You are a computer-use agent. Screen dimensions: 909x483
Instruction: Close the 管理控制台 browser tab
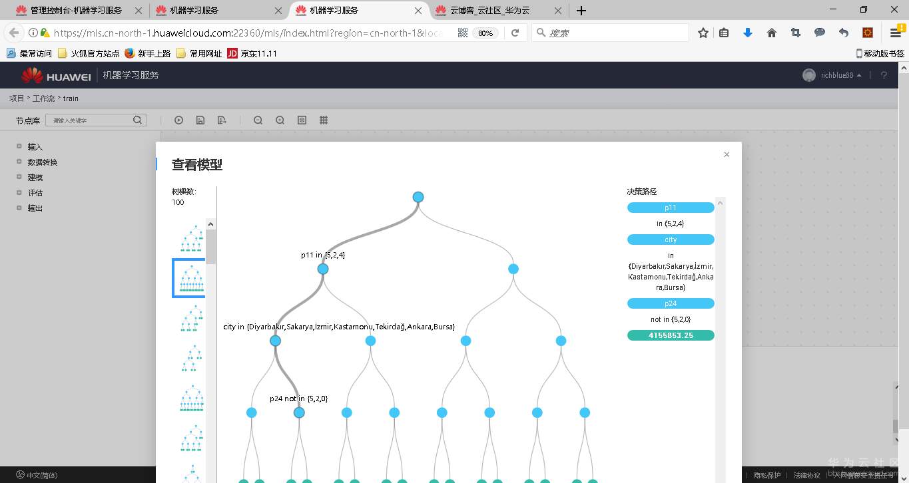tap(138, 11)
